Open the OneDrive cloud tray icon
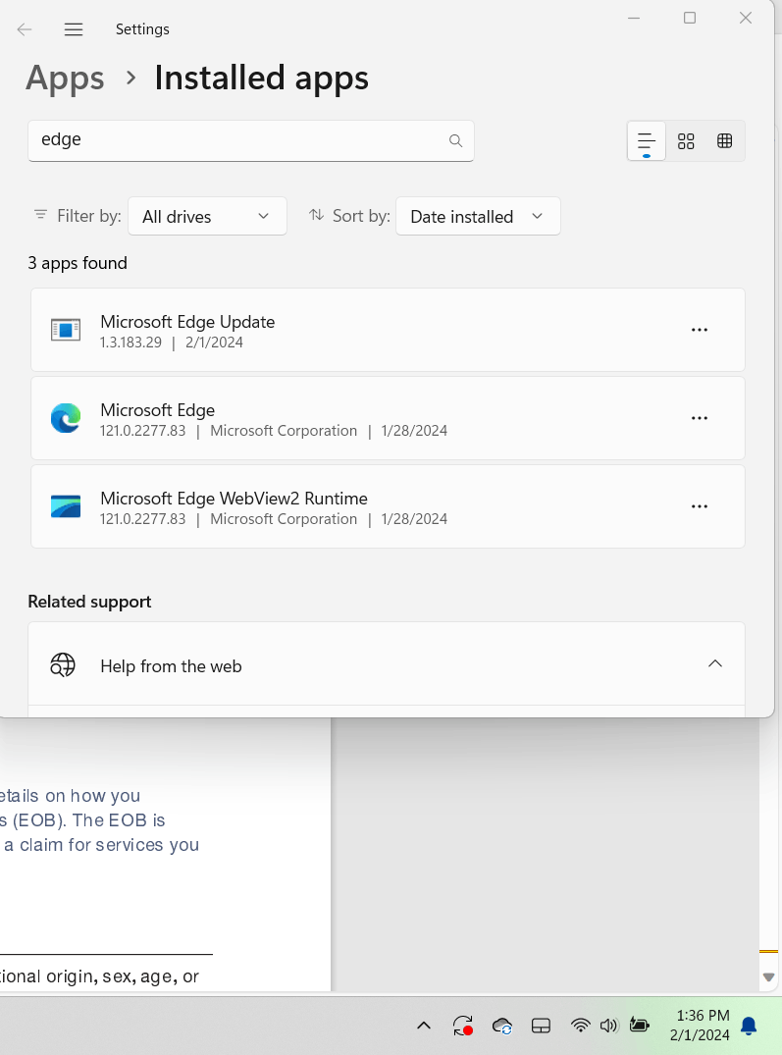Image resolution: width=782 pixels, height=1055 pixels. pos(502,1026)
